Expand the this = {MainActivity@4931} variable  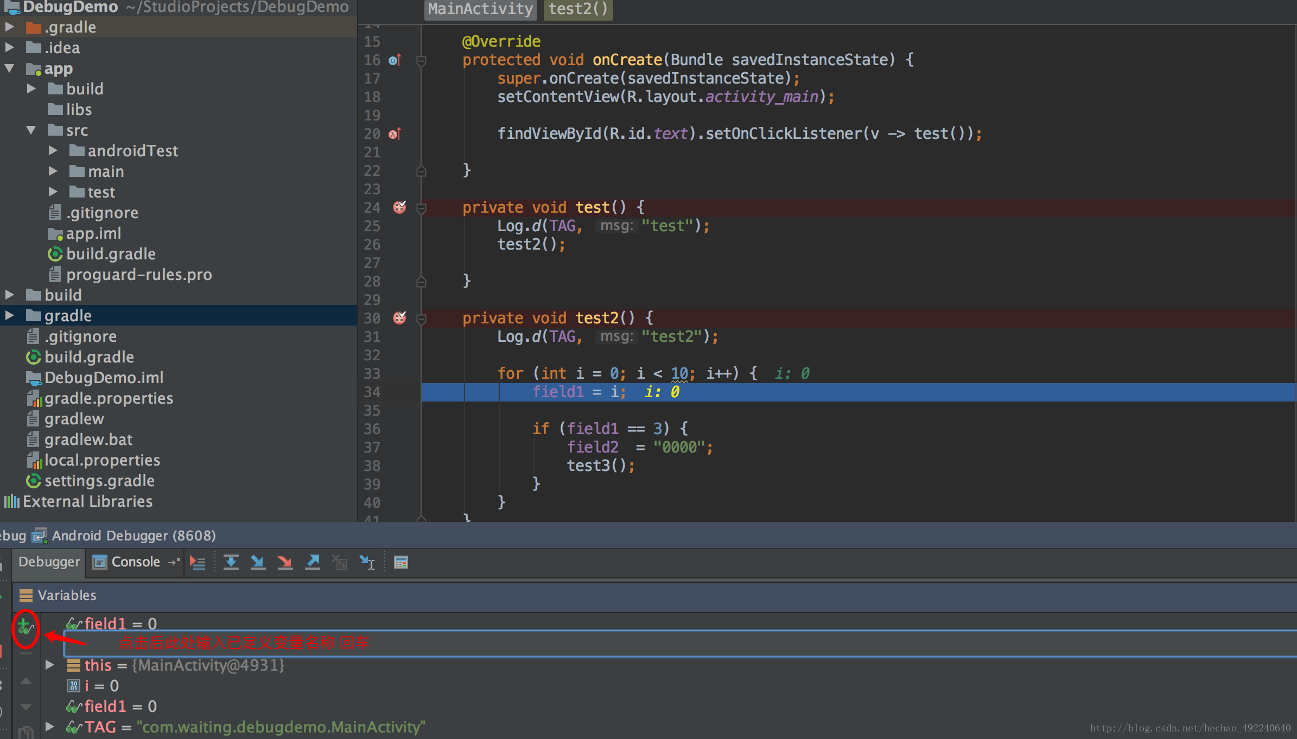(46, 666)
